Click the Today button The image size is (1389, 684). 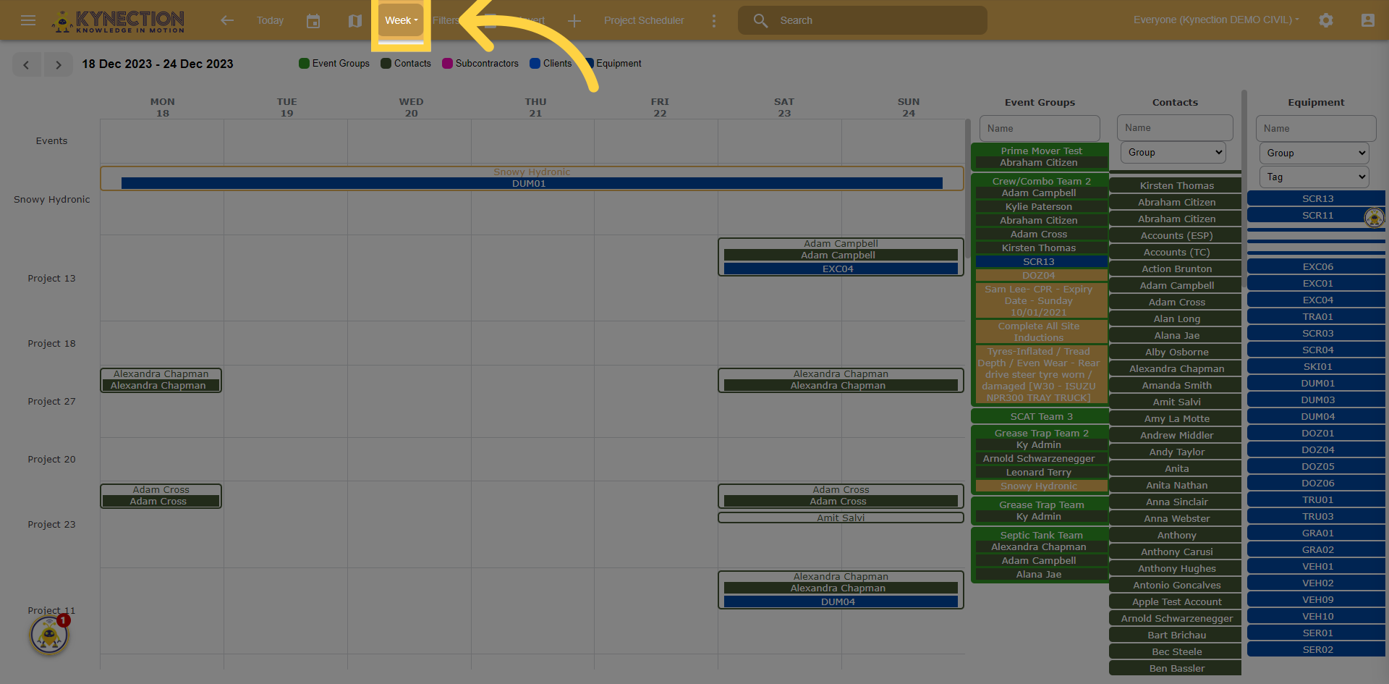click(x=270, y=20)
